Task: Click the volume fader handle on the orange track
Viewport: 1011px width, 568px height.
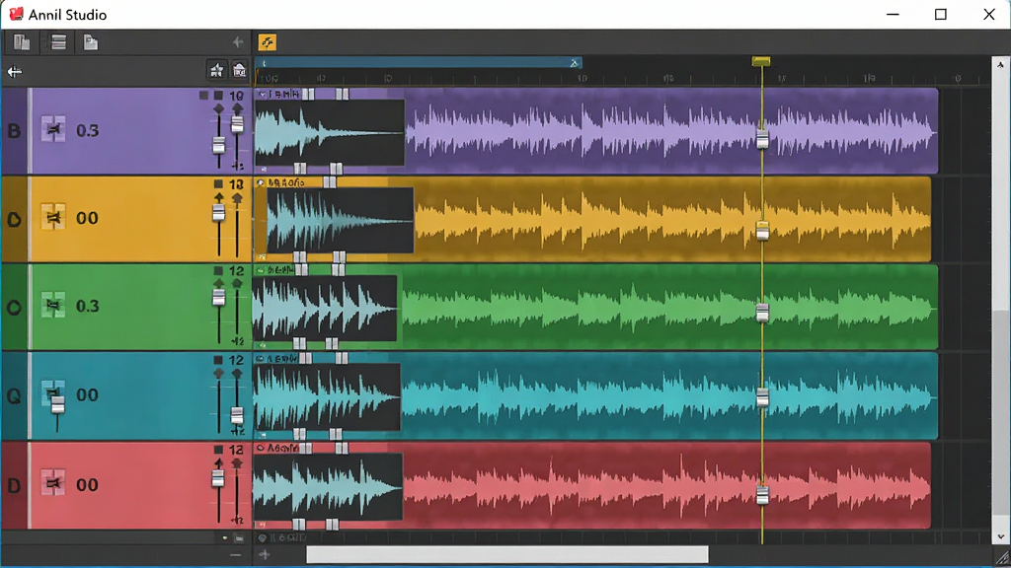Action: [218, 213]
